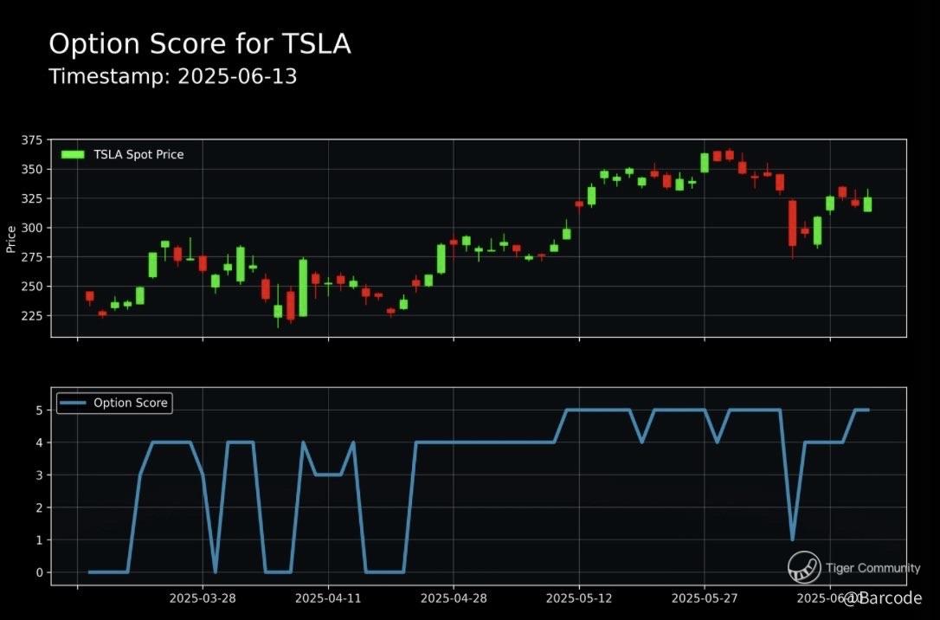Click the 250 price axis tick
The image size is (940, 620).
coord(32,287)
